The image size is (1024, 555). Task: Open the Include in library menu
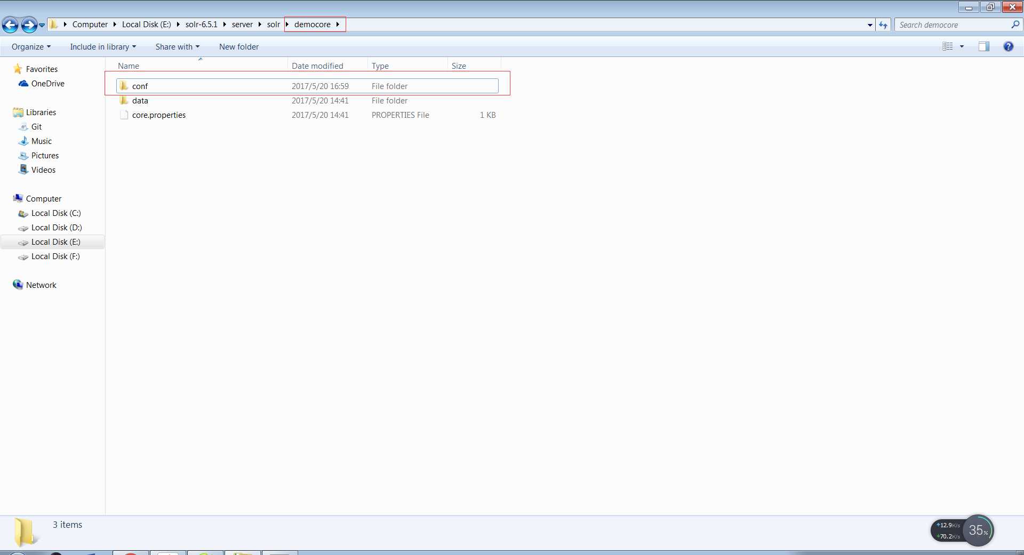click(x=103, y=47)
